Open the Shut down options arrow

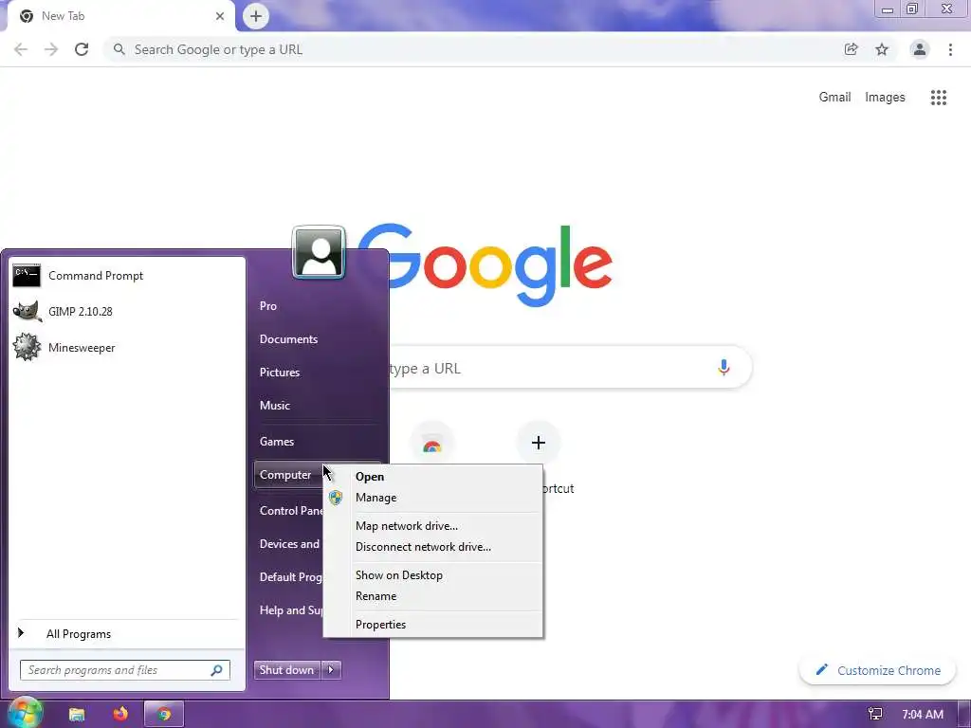[x=331, y=670]
